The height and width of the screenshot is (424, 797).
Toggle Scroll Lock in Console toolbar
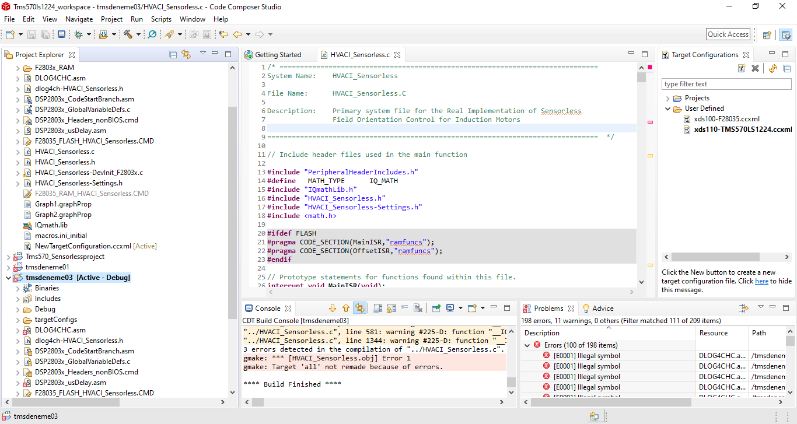(391, 308)
